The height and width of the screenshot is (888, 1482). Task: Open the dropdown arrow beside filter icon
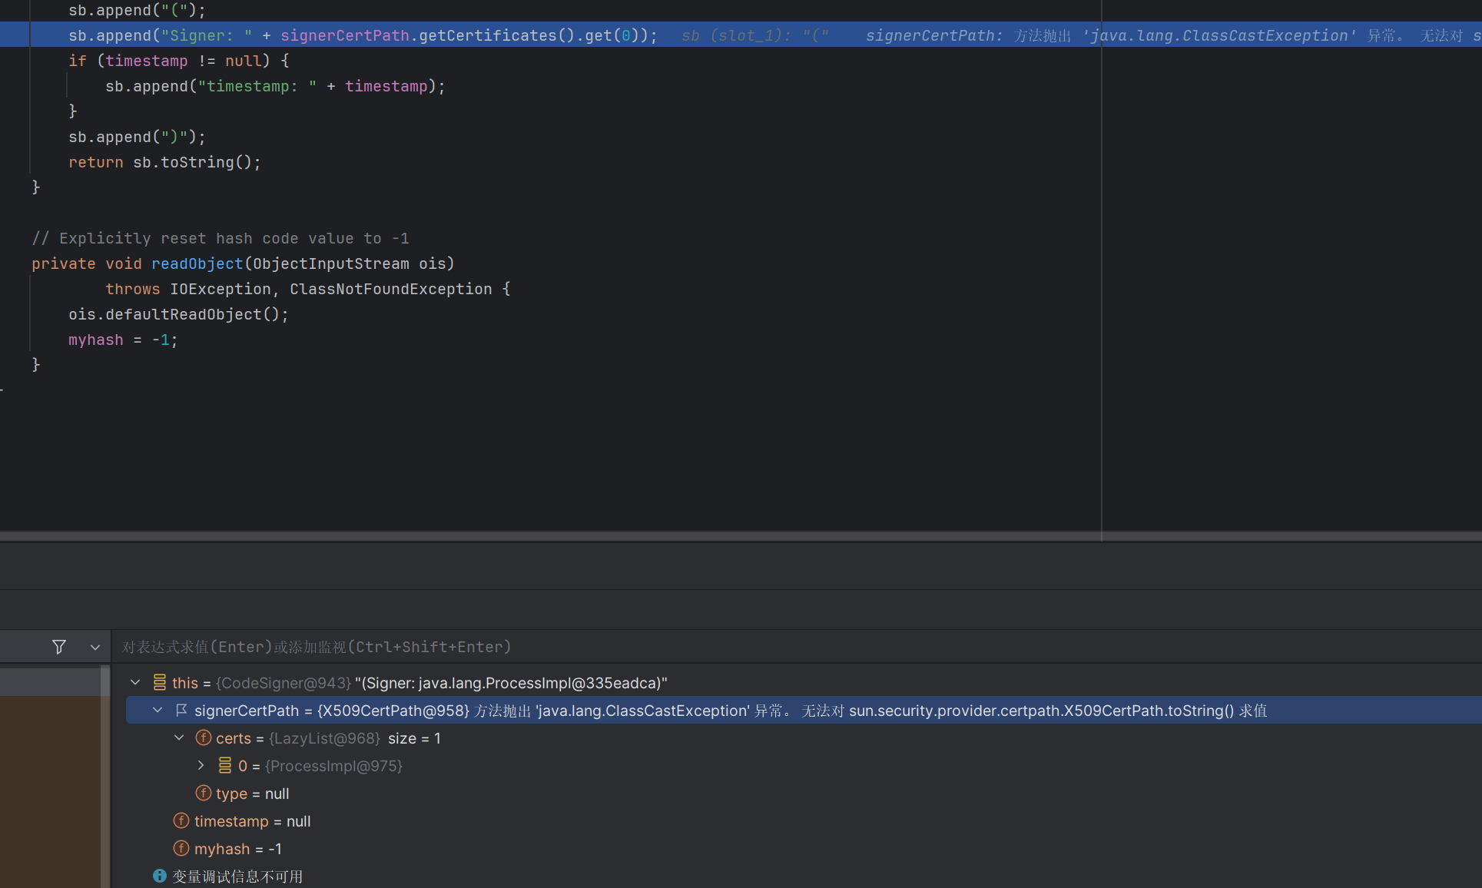click(95, 647)
